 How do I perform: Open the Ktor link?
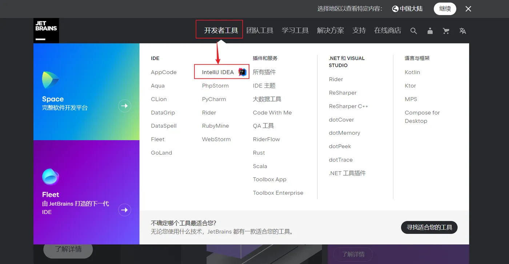[410, 86]
